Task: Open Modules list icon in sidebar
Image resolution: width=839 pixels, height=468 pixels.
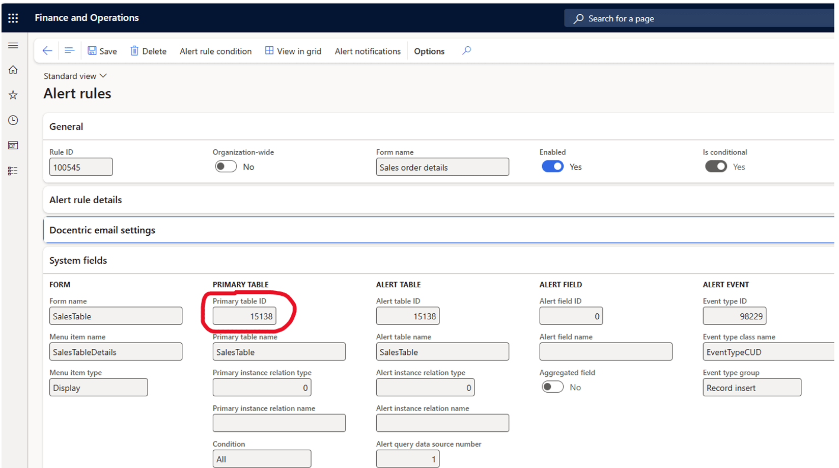Action: (13, 171)
